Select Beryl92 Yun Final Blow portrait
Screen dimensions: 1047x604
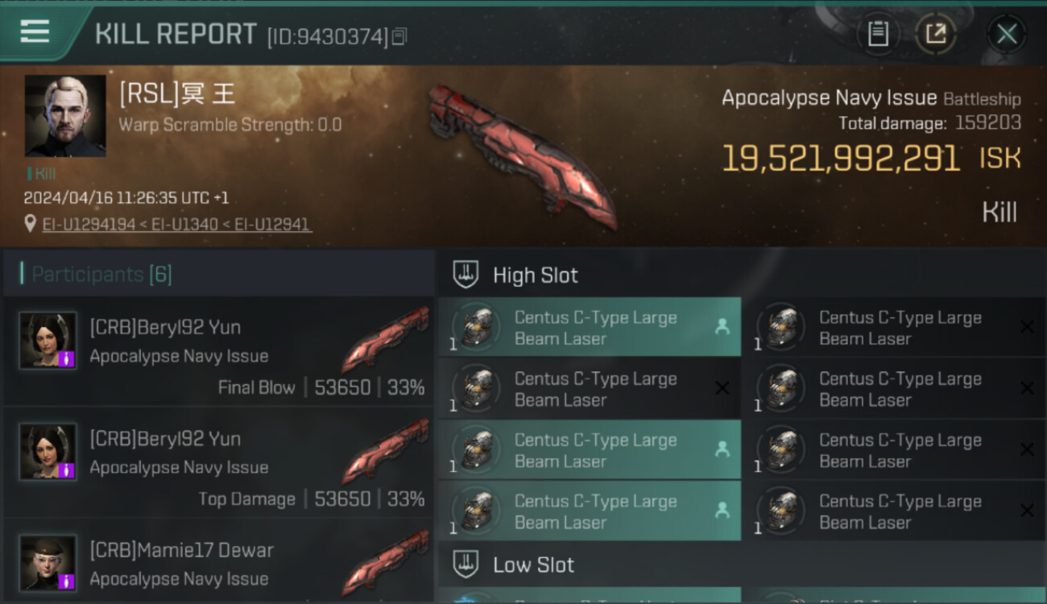click(x=48, y=341)
